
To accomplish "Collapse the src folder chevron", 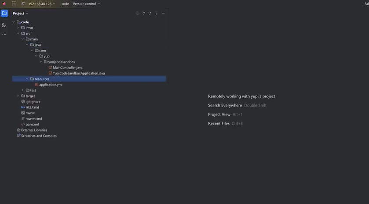I will 18,33.
